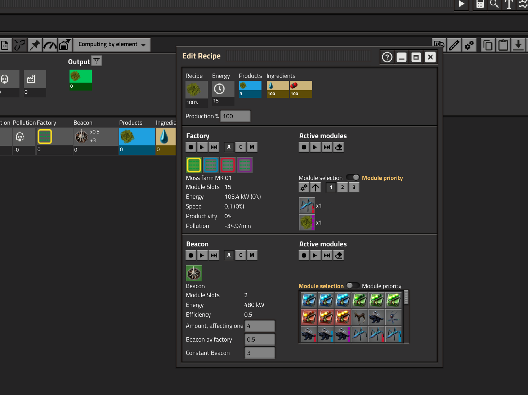Click the Production % input field
Viewport: 528px width, 395px height.
[235, 116]
